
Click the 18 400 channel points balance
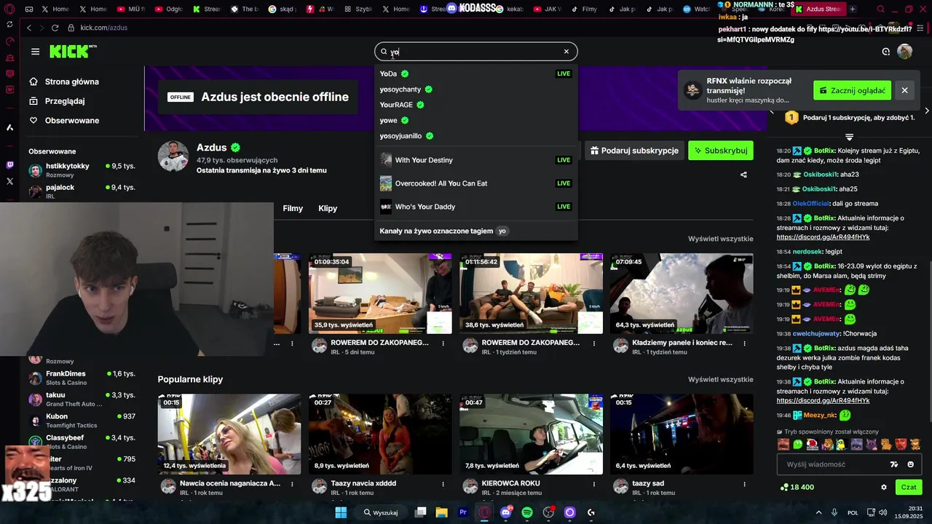pyautogui.click(x=797, y=488)
